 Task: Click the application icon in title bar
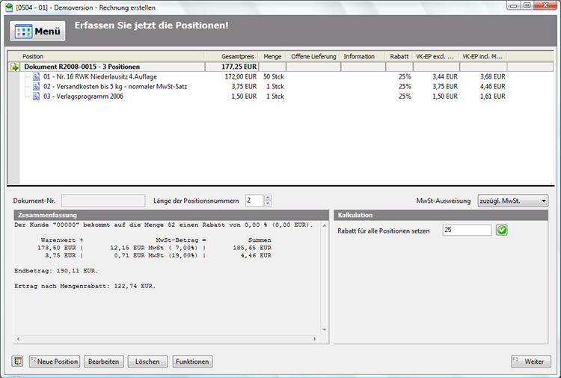pos(9,6)
